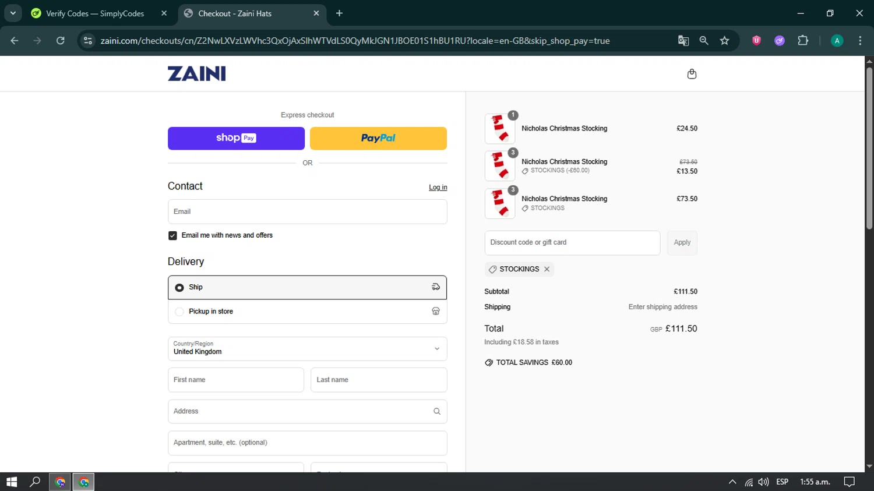Open the network status tray icon
The height and width of the screenshot is (491, 874).
pos(749,482)
